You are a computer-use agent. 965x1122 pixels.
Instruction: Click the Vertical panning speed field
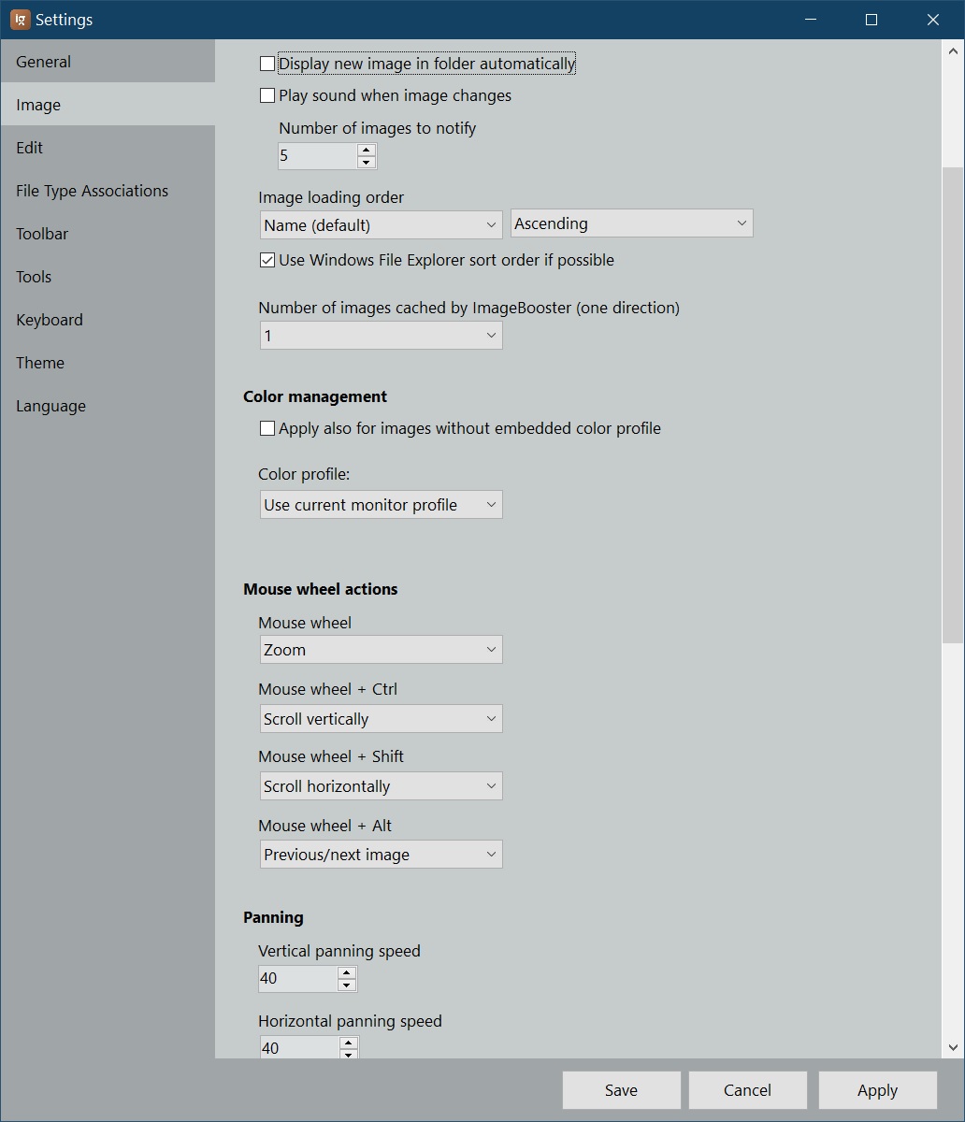point(298,979)
